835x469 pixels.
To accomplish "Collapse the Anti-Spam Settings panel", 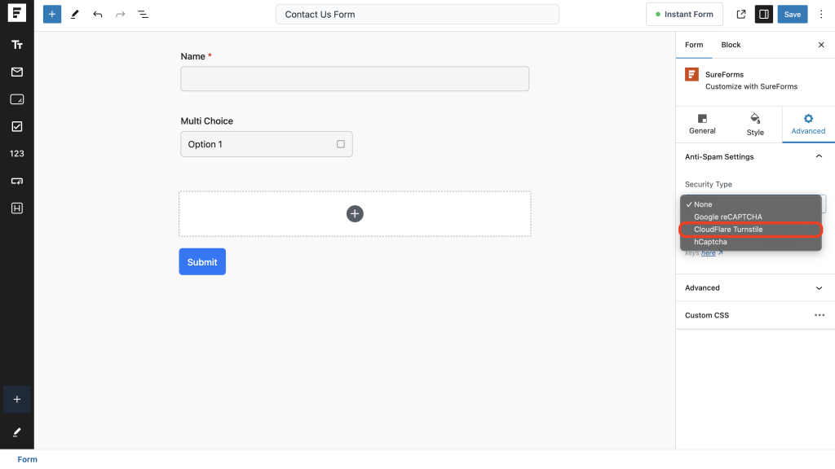I will (819, 156).
